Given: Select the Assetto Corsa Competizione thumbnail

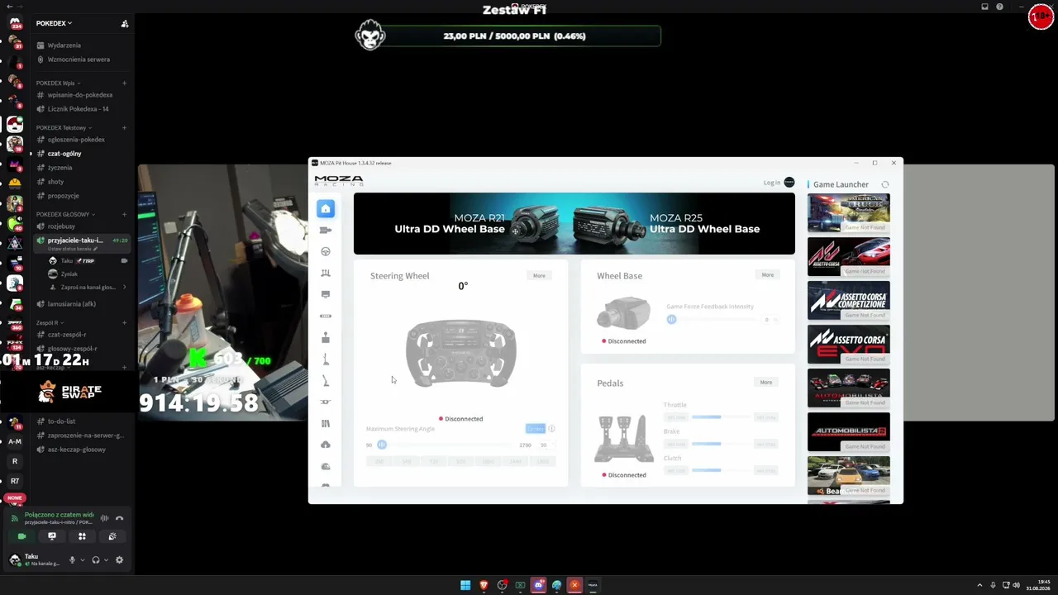Looking at the screenshot, I should click(849, 301).
